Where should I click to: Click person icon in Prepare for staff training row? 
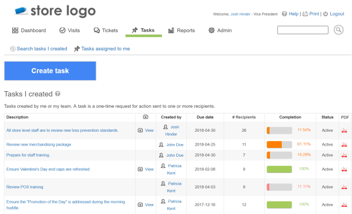point(161,155)
